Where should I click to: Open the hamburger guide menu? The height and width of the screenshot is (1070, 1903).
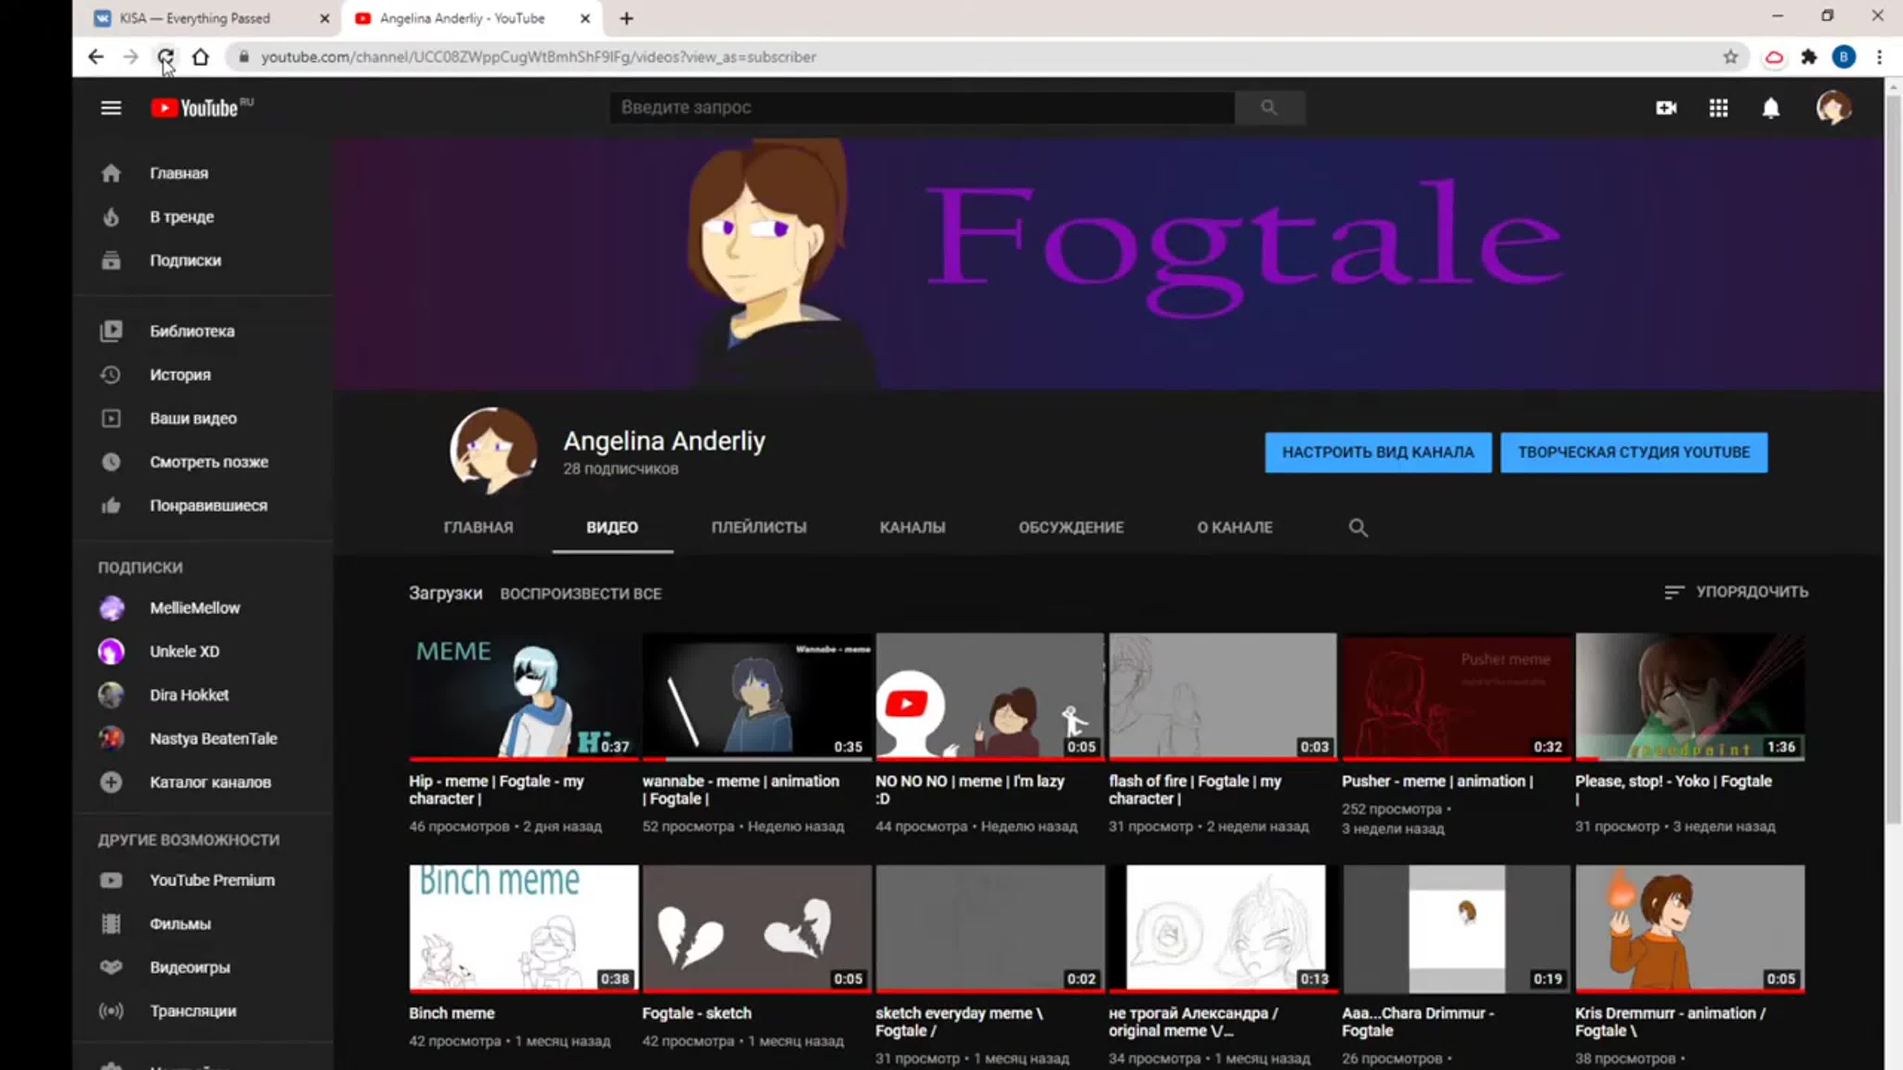coord(111,108)
